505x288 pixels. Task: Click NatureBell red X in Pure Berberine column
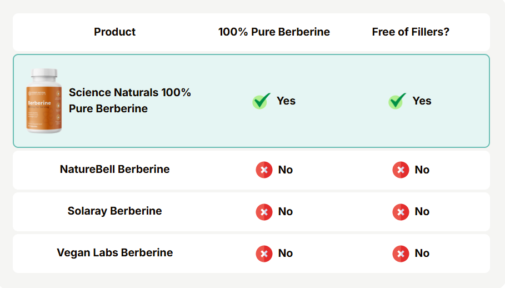(x=264, y=170)
